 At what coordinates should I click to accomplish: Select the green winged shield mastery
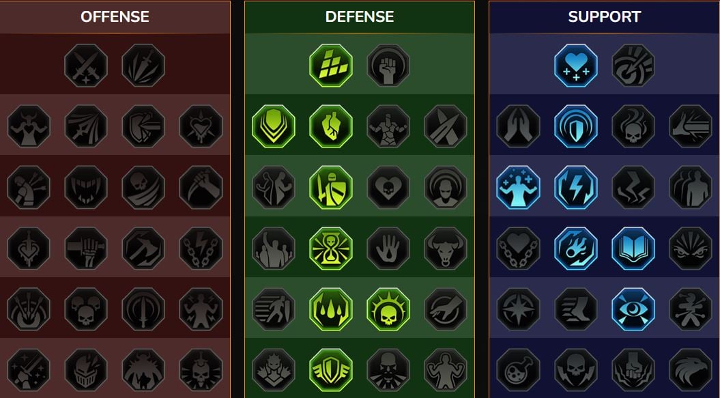coord(330,370)
